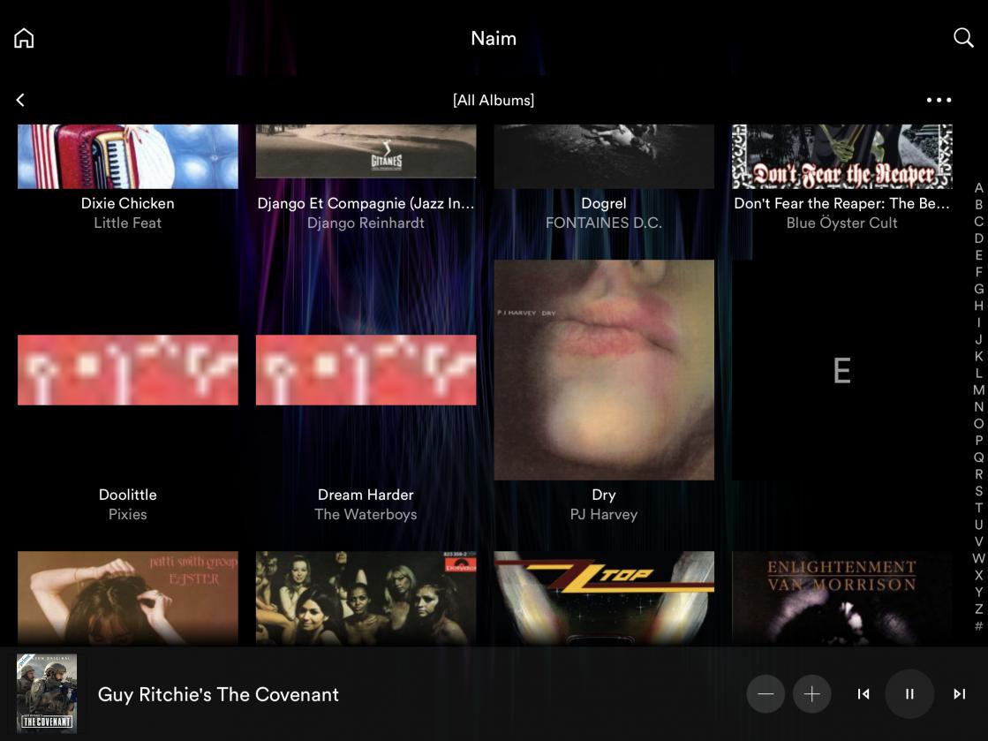Open the ZZ Top album cover
Screen dimensions: 988x741
pos(604,598)
